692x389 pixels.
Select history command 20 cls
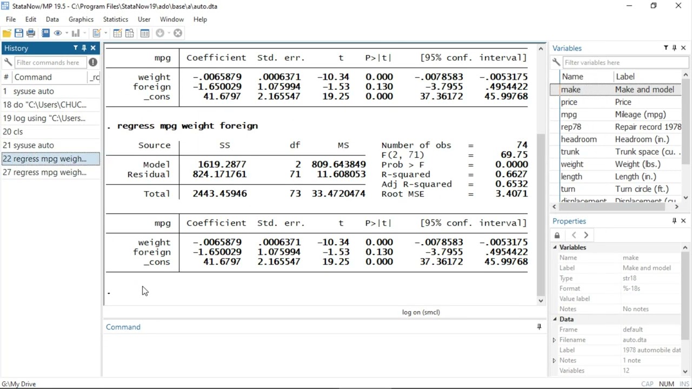(50, 132)
